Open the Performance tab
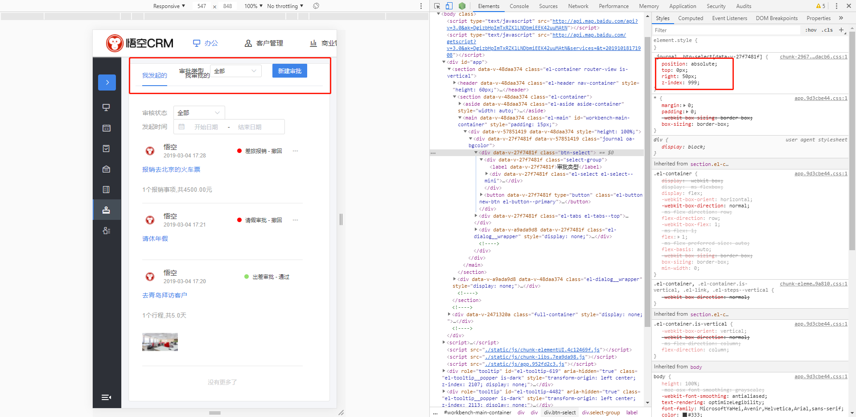The height and width of the screenshot is (417, 856). pyautogui.click(x=613, y=6)
